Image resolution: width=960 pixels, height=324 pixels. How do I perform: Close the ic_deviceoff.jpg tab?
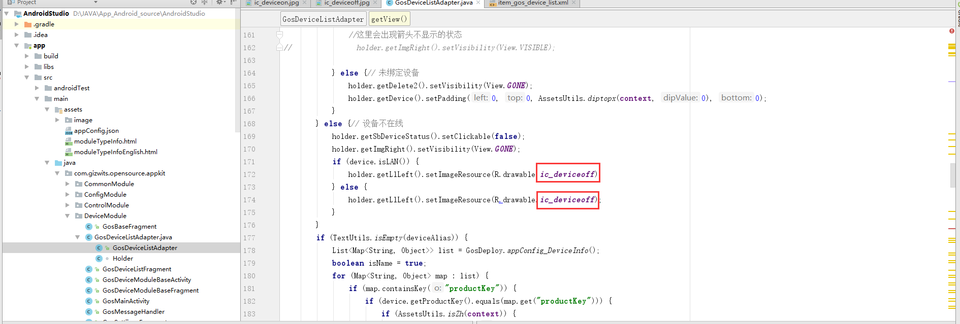tap(375, 3)
